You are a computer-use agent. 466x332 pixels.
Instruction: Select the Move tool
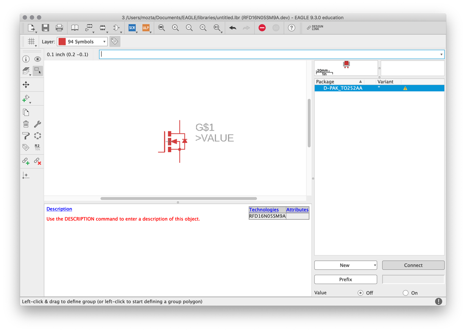pos(26,85)
